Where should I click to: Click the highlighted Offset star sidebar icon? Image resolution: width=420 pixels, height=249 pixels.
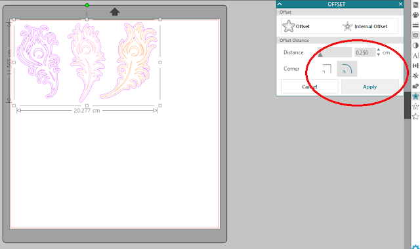point(415,96)
